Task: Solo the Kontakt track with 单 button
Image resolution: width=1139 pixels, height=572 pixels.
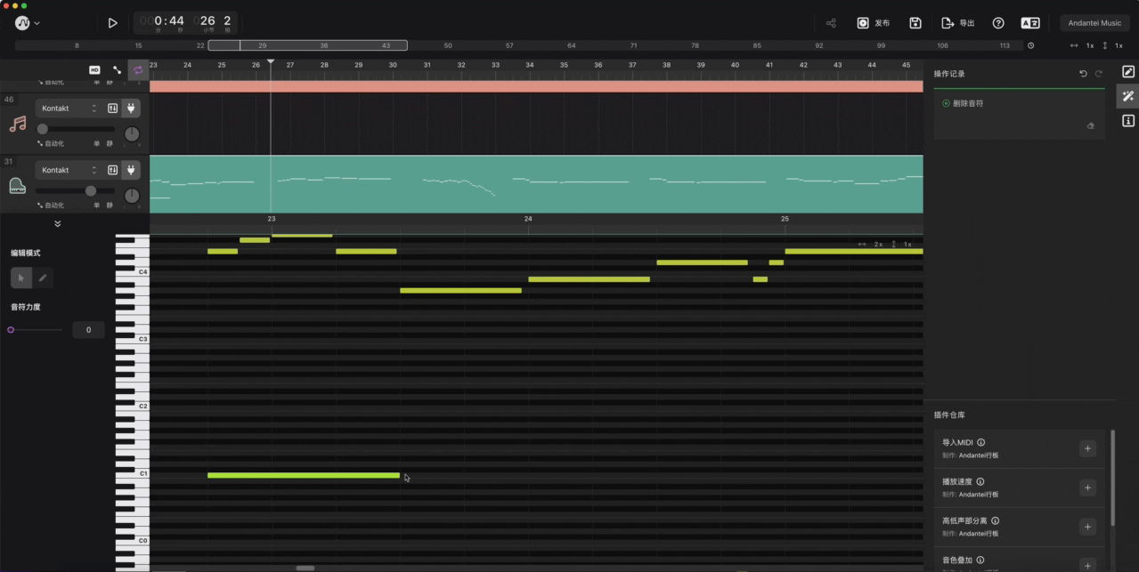Action: click(95, 142)
